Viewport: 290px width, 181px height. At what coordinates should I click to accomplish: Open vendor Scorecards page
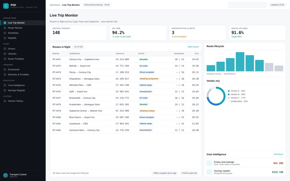[x=23, y=70]
